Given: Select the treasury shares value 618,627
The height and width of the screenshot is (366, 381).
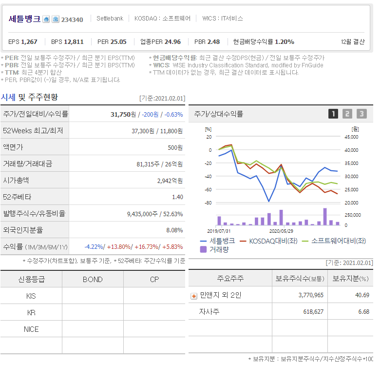Looking at the screenshot, I should tap(313, 312).
